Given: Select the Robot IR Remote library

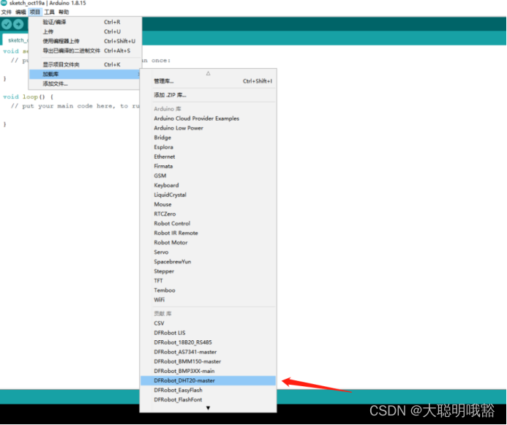Looking at the screenshot, I should [x=209, y=233].
